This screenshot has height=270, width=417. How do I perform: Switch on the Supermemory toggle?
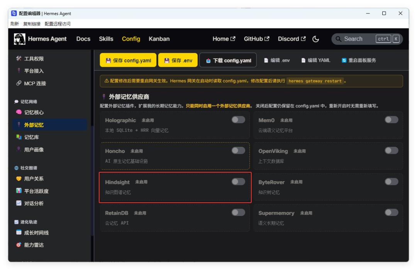pos(392,212)
